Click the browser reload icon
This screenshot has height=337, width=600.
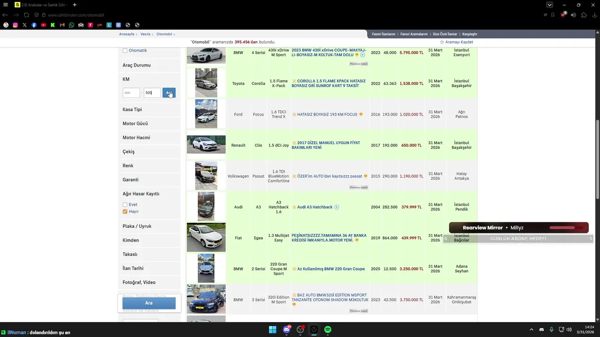(26, 15)
